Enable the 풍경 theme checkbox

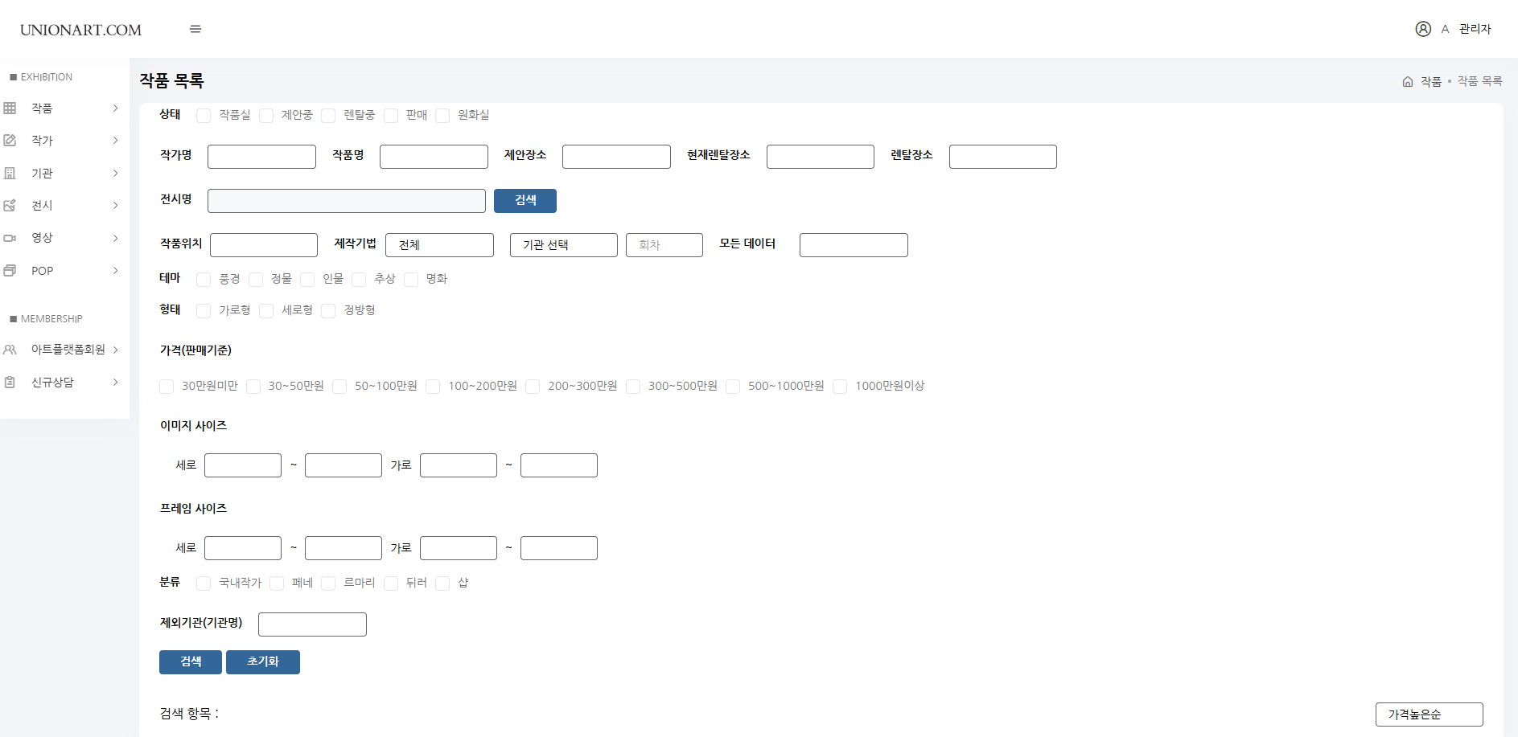pos(204,280)
